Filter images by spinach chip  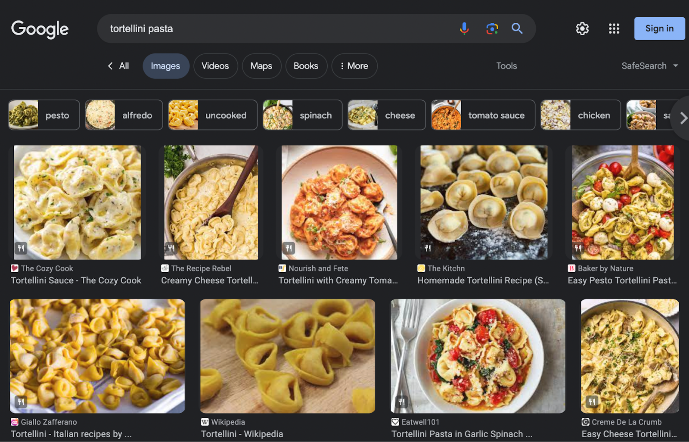coord(302,115)
